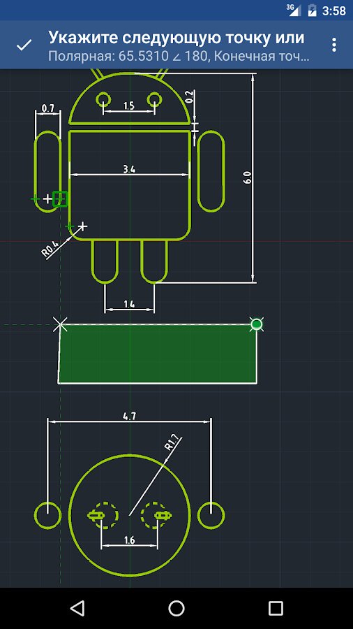The image size is (353, 629).
Task: Select the 4.7 width dimension text
Action: point(129,416)
